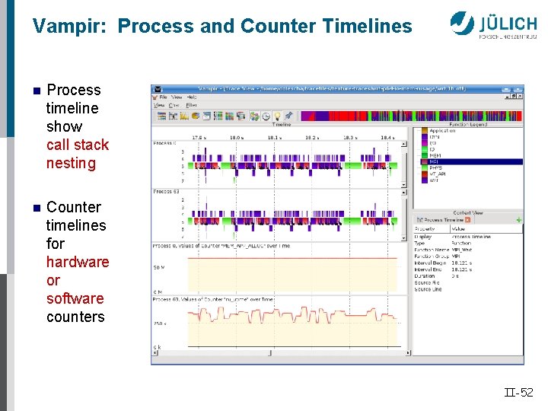The image size is (548, 411).
Task: Click 18.3 s on the time axis
Action: 350,137
